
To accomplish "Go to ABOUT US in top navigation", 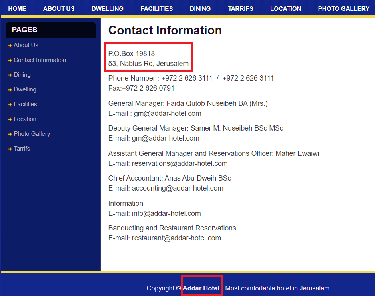I will tap(59, 8).
